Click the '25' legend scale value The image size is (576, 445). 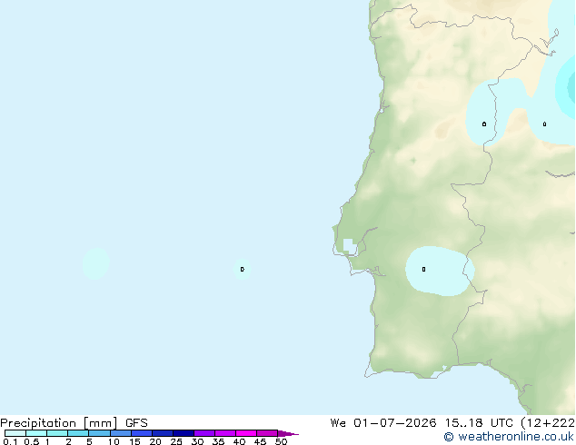pos(176,441)
